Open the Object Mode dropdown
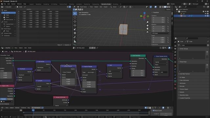The image size is (210, 118). coord(83,7)
